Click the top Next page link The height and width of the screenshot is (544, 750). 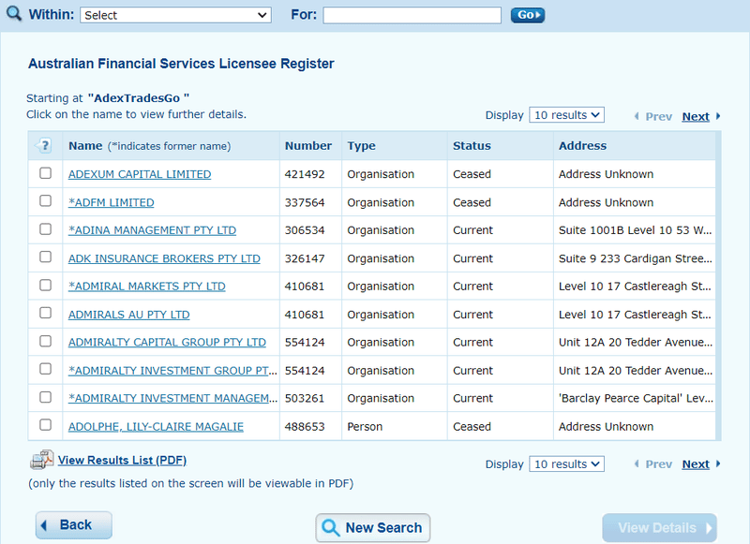[x=696, y=116]
